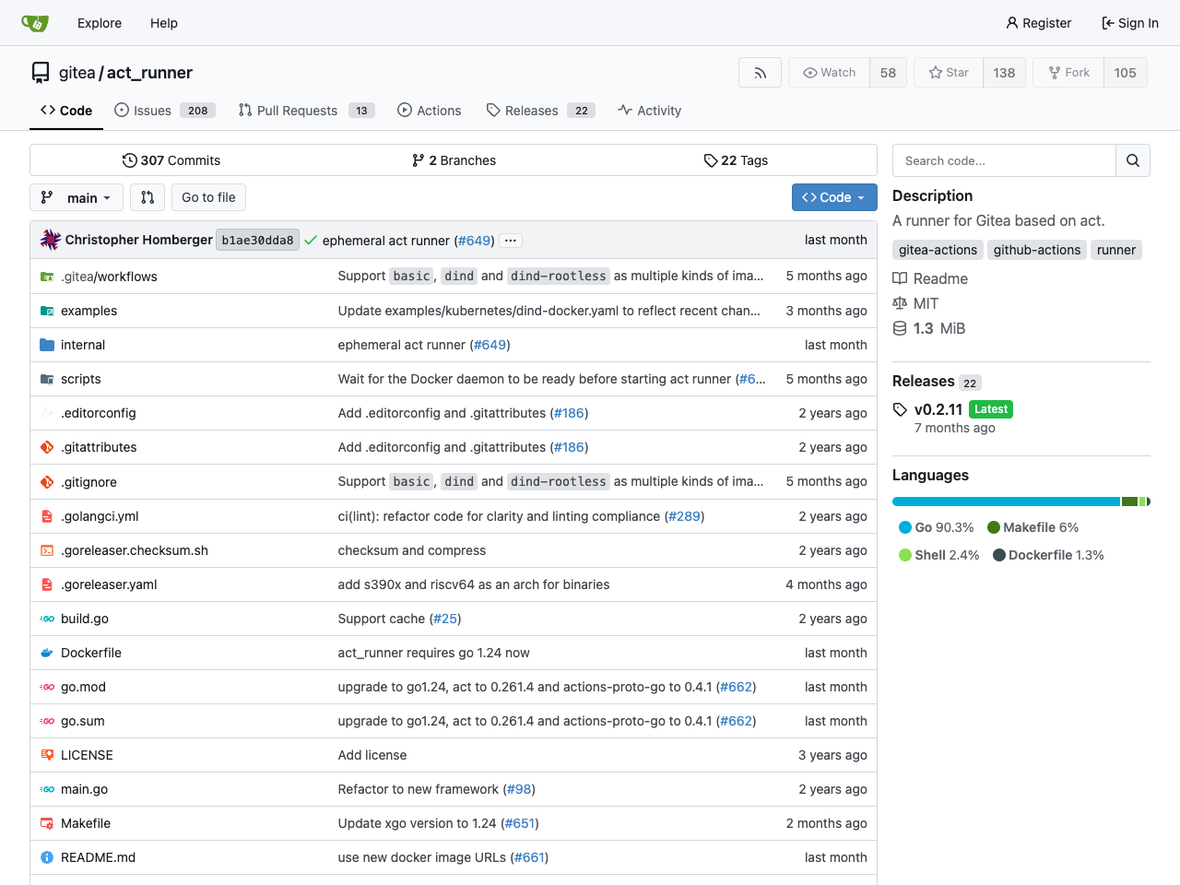
Task: Click the Readme book icon
Action: [x=900, y=278]
